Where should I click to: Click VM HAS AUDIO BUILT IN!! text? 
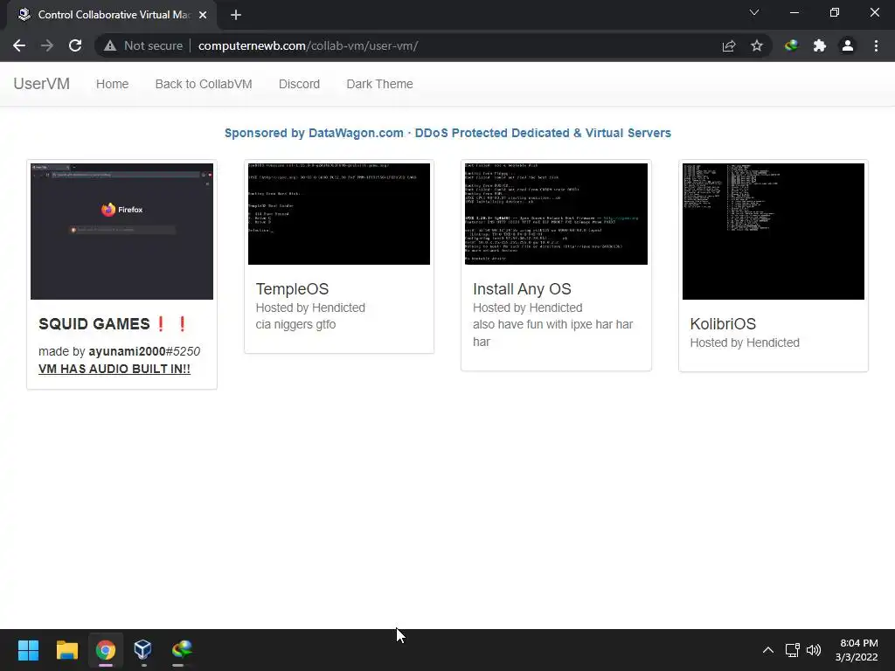(x=114, y=370)
